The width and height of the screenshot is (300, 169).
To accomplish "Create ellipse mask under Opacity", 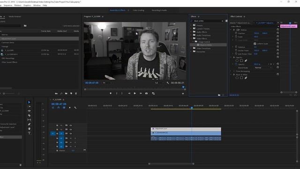I will pos(237,61).
